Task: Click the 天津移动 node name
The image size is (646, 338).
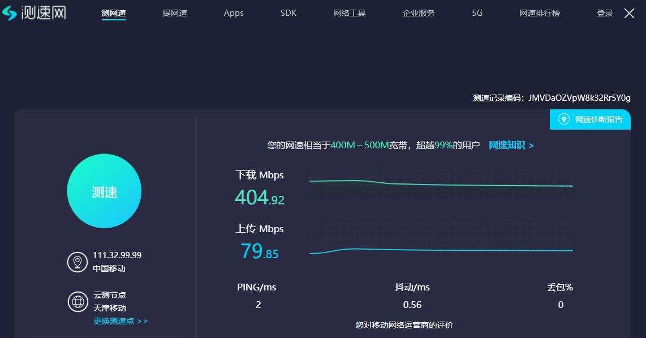Action: (x=110, y=308)
